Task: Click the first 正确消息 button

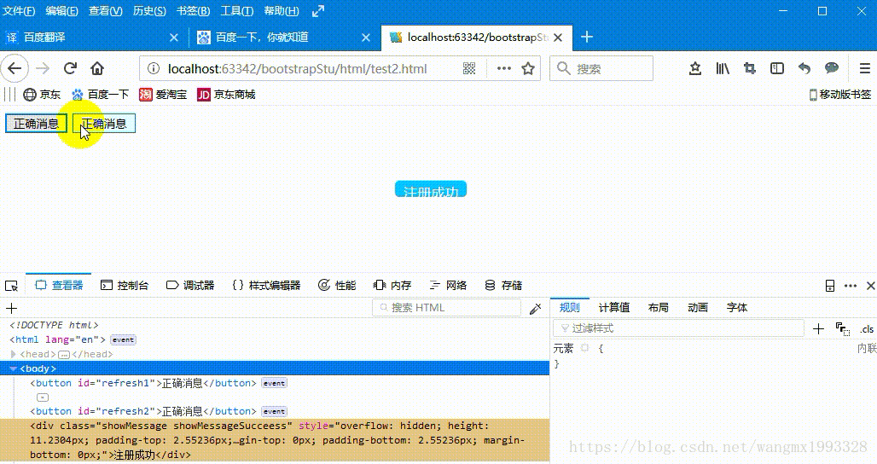Action: pyautogui.click(x=36, y=124)
